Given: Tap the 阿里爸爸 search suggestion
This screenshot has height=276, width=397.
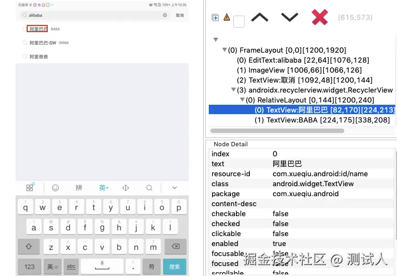Looking at the screenshot, I should pos(102,57).
